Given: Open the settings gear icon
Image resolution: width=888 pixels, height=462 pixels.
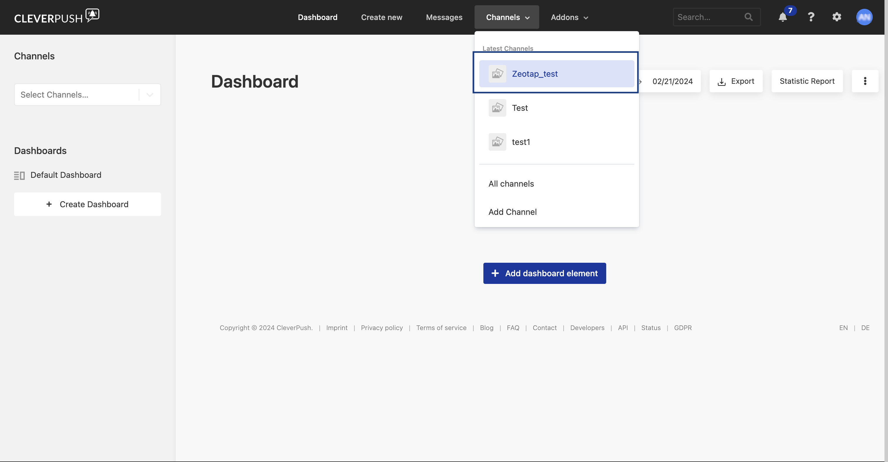Looking at the screenshot, I should (837, 17).
